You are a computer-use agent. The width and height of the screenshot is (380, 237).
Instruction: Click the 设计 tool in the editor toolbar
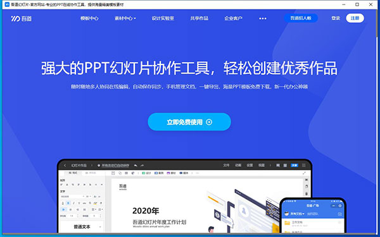point(146,173)
